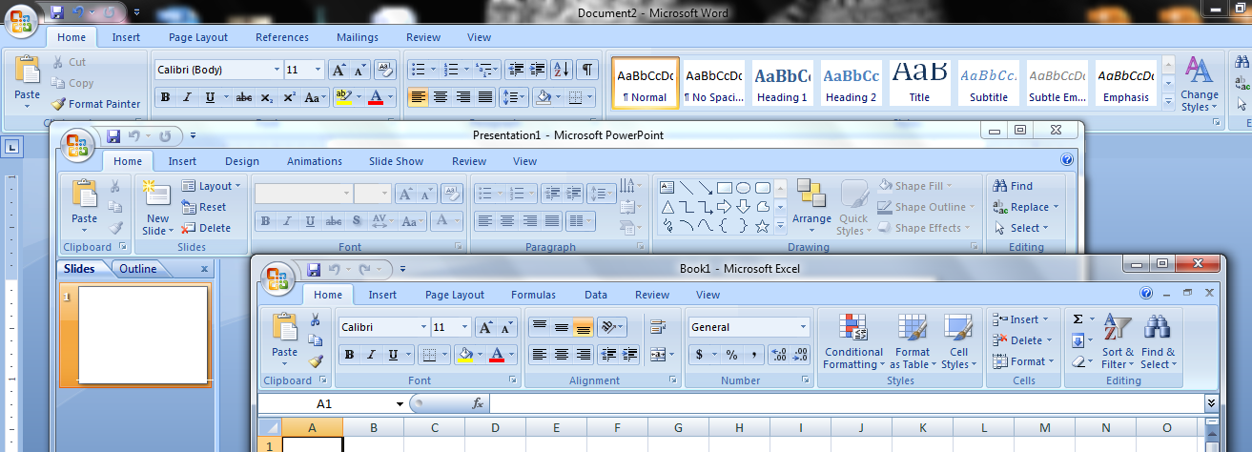Click Arrange in PowerPoint Drawing group
The height and width of the screenshot is (452, 1252).
pos(811,206)
